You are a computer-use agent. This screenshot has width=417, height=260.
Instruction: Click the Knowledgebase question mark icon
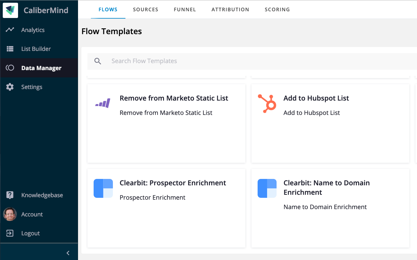[x=10, y=195]
